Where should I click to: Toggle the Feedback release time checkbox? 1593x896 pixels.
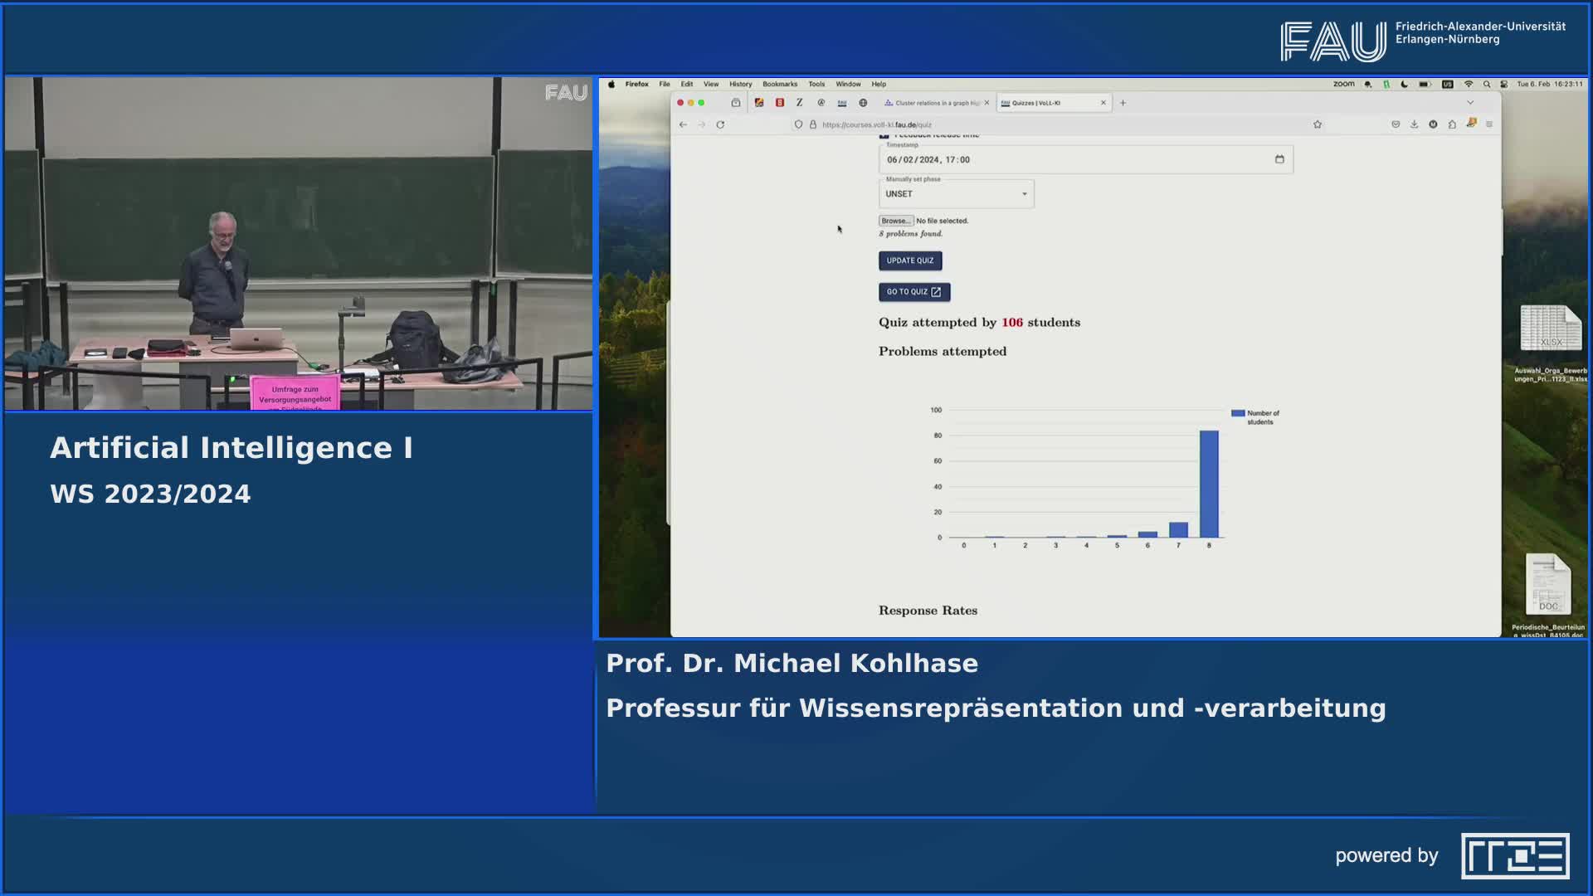884,135
